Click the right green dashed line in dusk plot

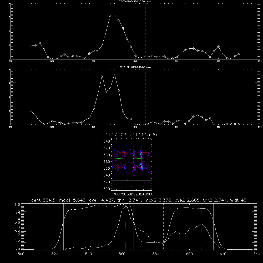pos(145,97)
